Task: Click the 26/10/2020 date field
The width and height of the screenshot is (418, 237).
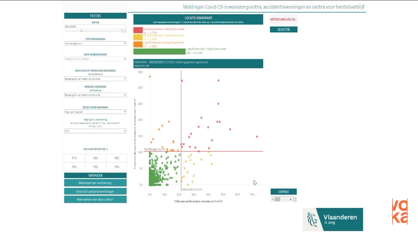Action: [x=95, y=26]
